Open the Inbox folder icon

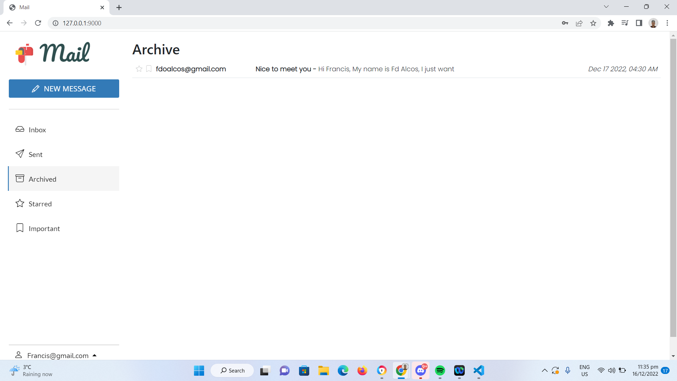[x=20, y=129]
